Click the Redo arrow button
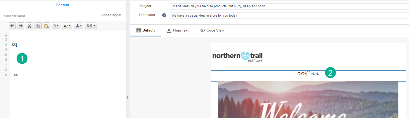409x118 pixels. coord(21,26)
